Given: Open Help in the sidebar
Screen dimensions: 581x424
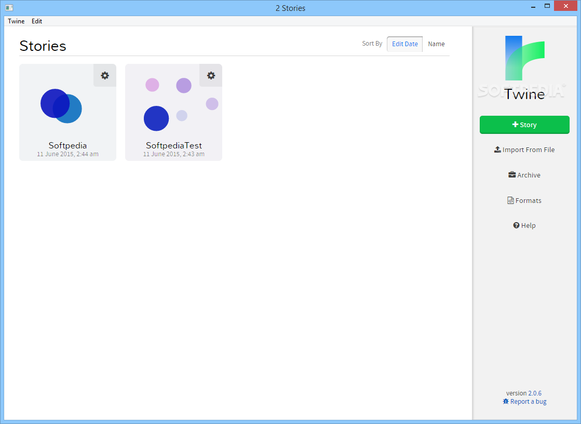Looking at the screenshot, I should pos(524,226).
